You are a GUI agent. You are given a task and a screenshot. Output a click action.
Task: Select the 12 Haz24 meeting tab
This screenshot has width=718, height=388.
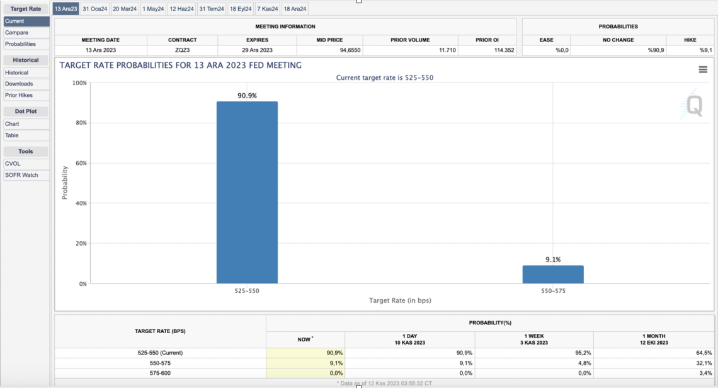click(x=182, y=9)
